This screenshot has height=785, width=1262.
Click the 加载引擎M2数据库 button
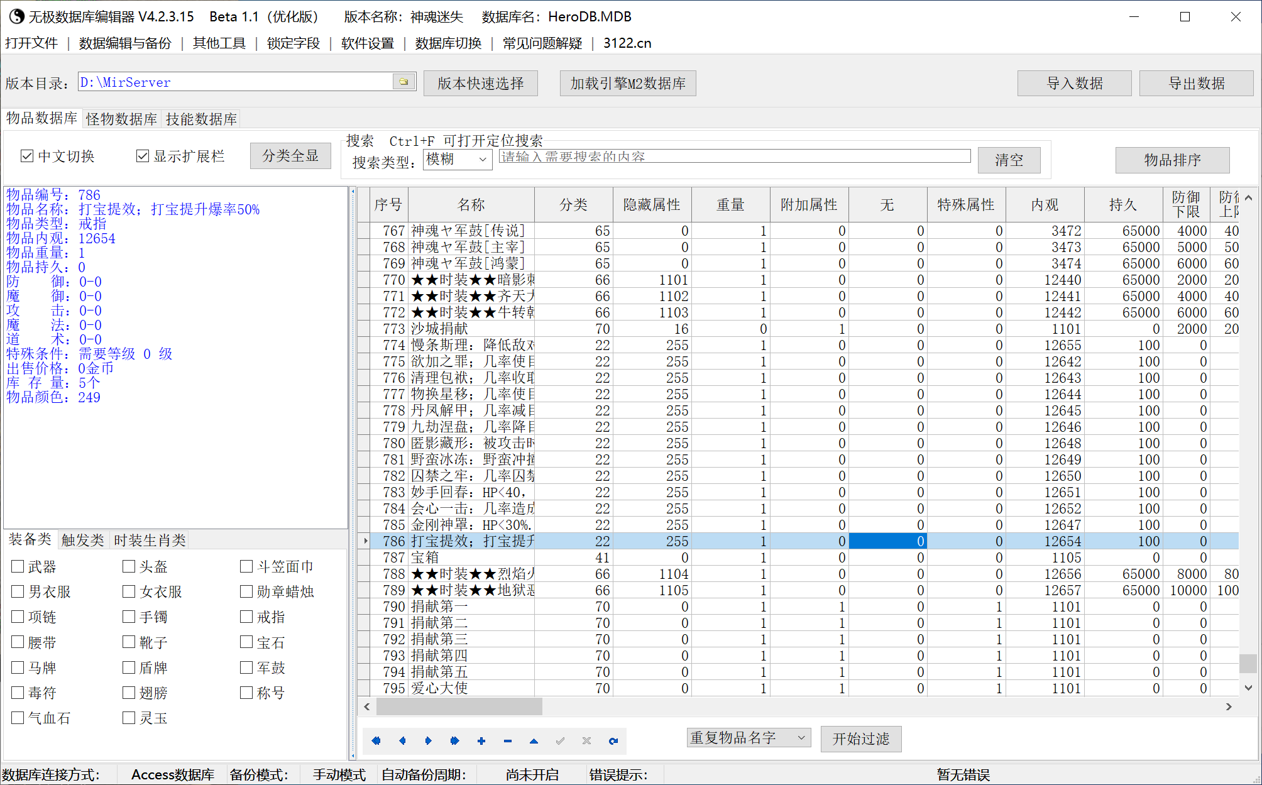(628, 83)
